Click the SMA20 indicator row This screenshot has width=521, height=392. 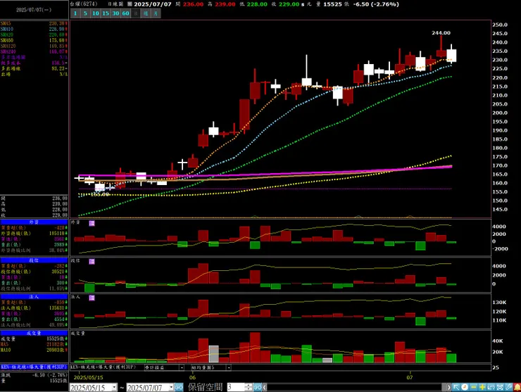coord(34,34)
